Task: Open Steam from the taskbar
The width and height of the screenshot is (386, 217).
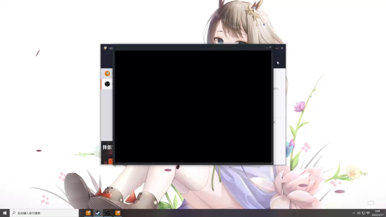Action: 98,213
